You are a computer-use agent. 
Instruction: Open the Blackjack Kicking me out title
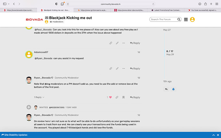[x=70, y=18]
